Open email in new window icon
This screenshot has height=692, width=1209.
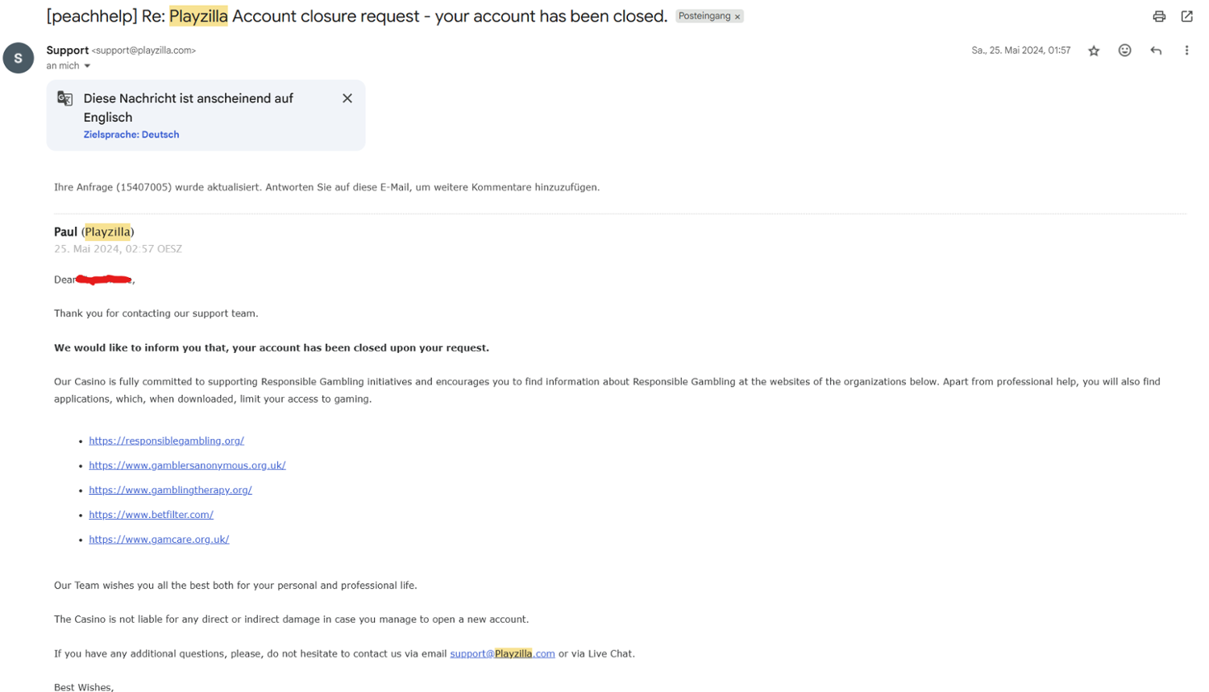[1186, 16]
